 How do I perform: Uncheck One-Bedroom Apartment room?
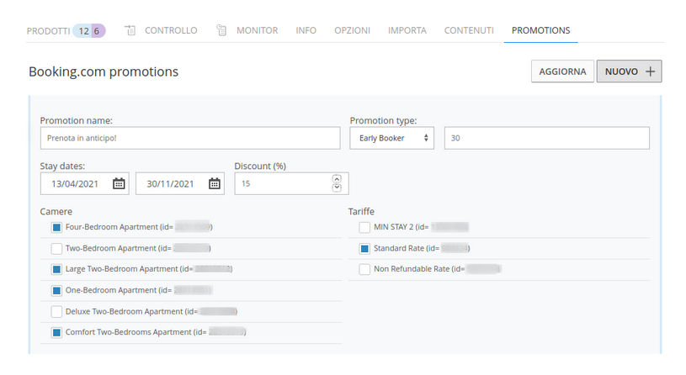tap(56, 291)
